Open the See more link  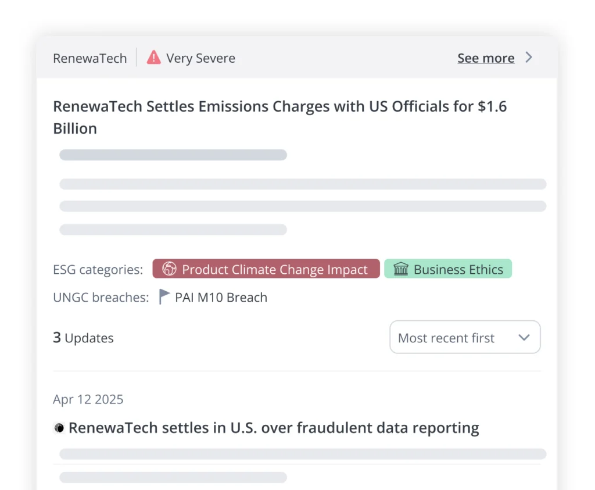[485, 58]
